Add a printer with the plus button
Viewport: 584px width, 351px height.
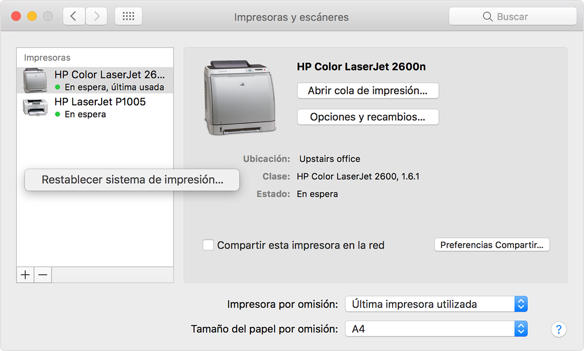tap(25, 275)
